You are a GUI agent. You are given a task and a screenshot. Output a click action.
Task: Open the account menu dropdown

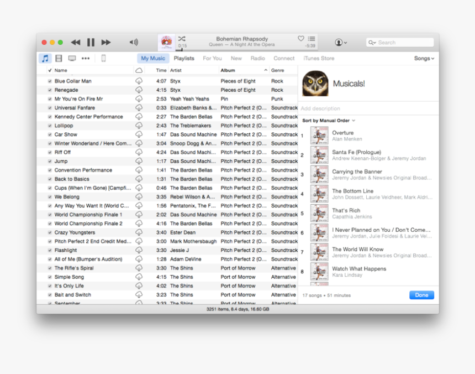point(340,43)
